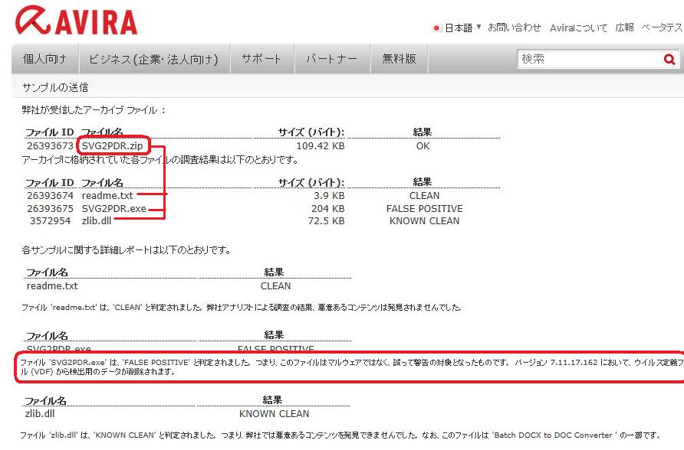Viewport: 684px width, 450px height.
Task: Select file ID 26393675
Action: (x=50, y=209)
